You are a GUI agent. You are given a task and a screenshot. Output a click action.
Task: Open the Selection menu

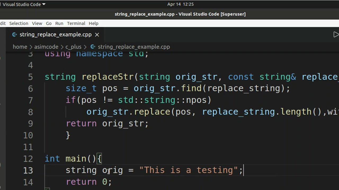[19, 23]
